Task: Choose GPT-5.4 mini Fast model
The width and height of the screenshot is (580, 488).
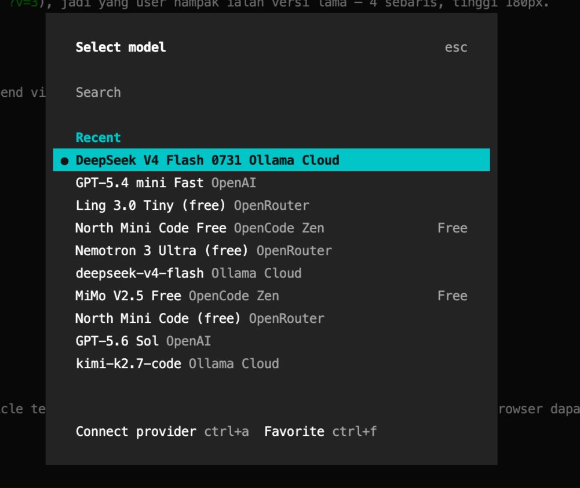Action: tap(272, 183)
